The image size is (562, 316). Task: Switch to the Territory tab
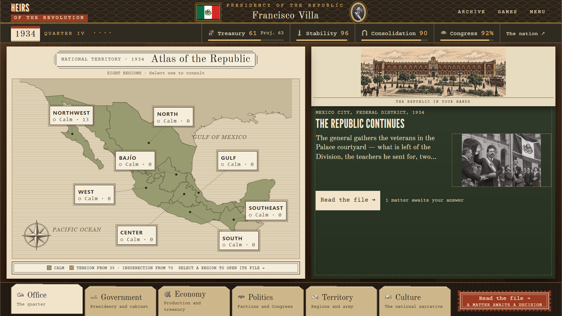[x=341, y=301]
